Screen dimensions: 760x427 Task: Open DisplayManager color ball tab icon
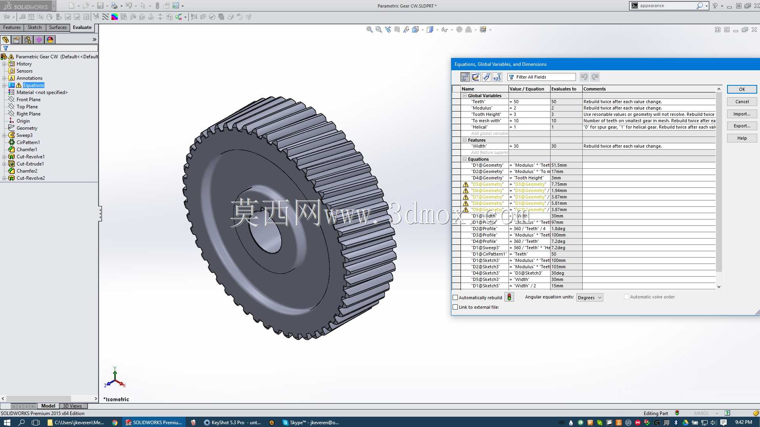(x=50, y=40)
